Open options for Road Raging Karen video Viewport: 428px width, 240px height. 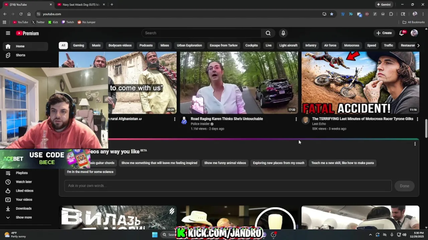(296, 119)
